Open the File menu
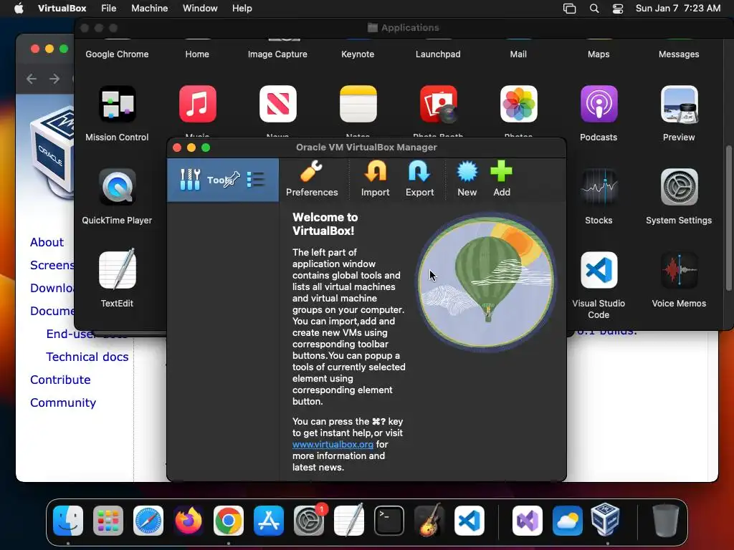Image resolution: width=734 pixels, height=550 pixels. click(109, 9)
